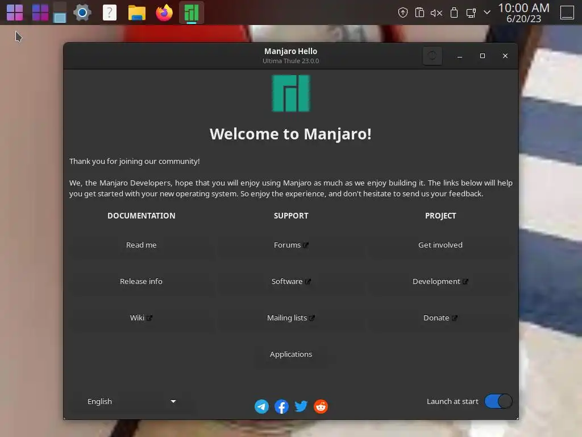Click 'Thank you for joining our community!' text
Image resolution: width=582 pixels, height=437 pixels.
[x=134, y=161]
